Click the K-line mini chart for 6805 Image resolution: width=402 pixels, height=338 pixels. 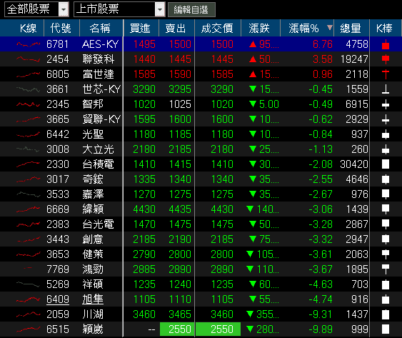click(28, 75)
